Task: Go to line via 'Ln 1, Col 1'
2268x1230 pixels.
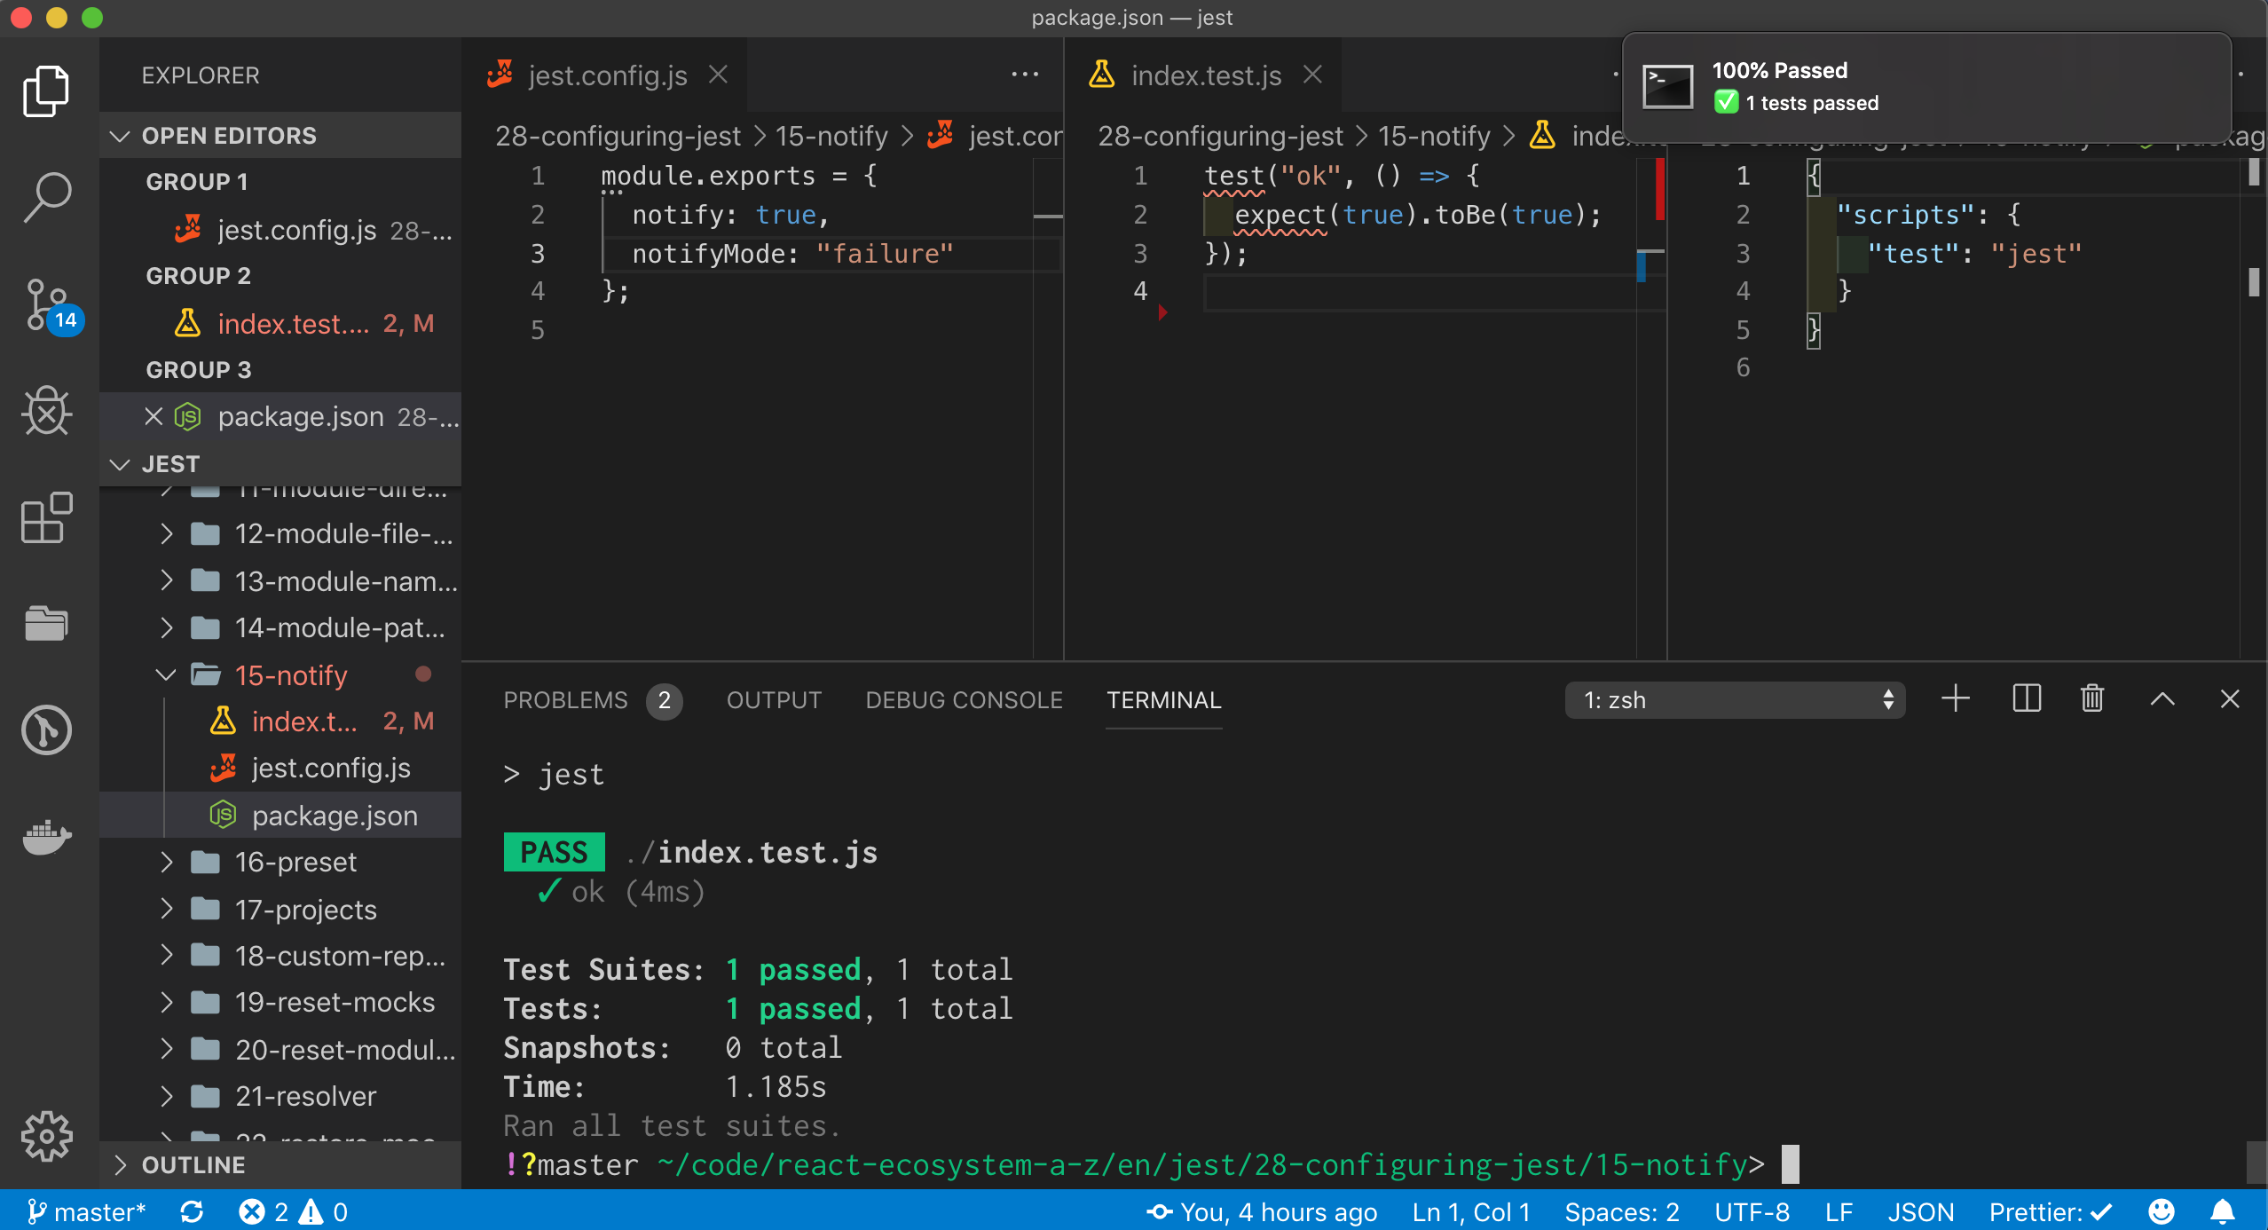Action: [1471, 1211]
